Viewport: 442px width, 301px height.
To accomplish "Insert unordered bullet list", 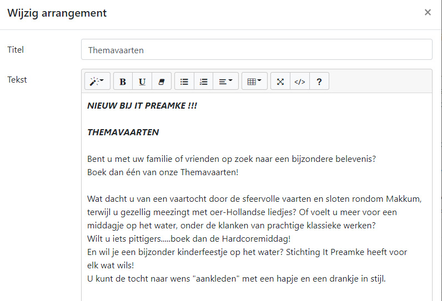I will point(184,81).
